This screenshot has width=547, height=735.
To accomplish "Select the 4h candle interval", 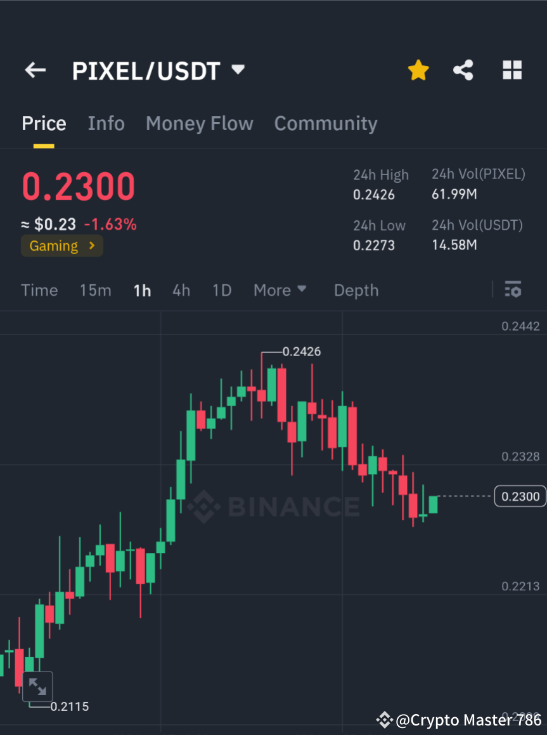I will coord(181,290).
